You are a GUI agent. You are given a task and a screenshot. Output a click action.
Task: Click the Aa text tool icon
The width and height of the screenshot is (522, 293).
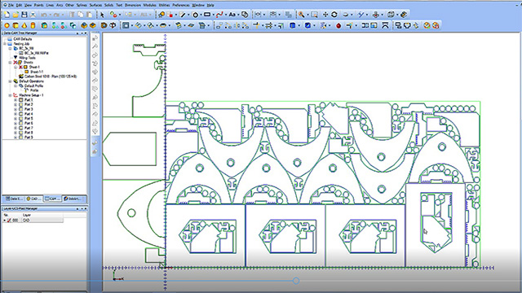pyautogui.click(x=232, y=15)
